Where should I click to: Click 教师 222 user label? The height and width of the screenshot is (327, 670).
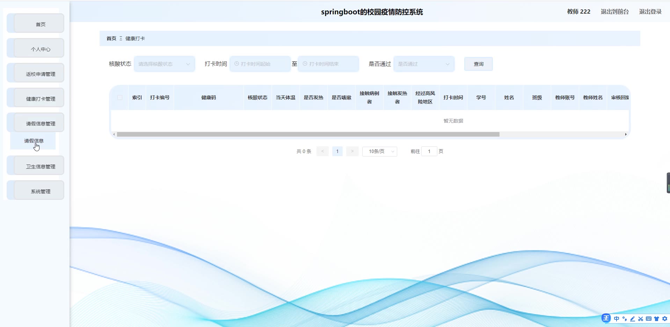[579, 12]
